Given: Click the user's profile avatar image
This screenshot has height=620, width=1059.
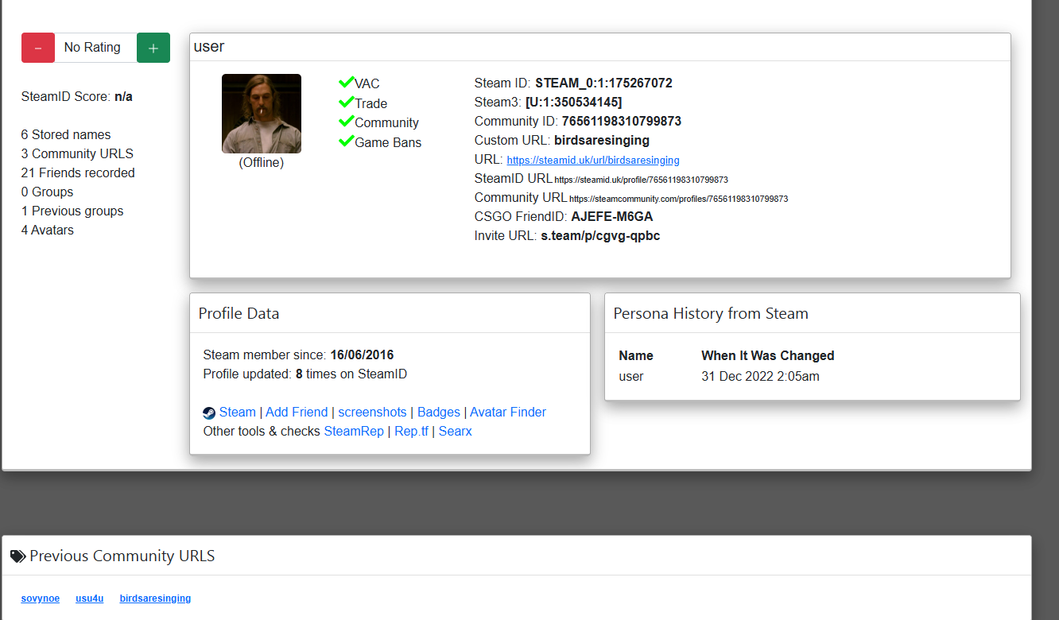Looking at the screenshot, I should click(x=261, y=114).
